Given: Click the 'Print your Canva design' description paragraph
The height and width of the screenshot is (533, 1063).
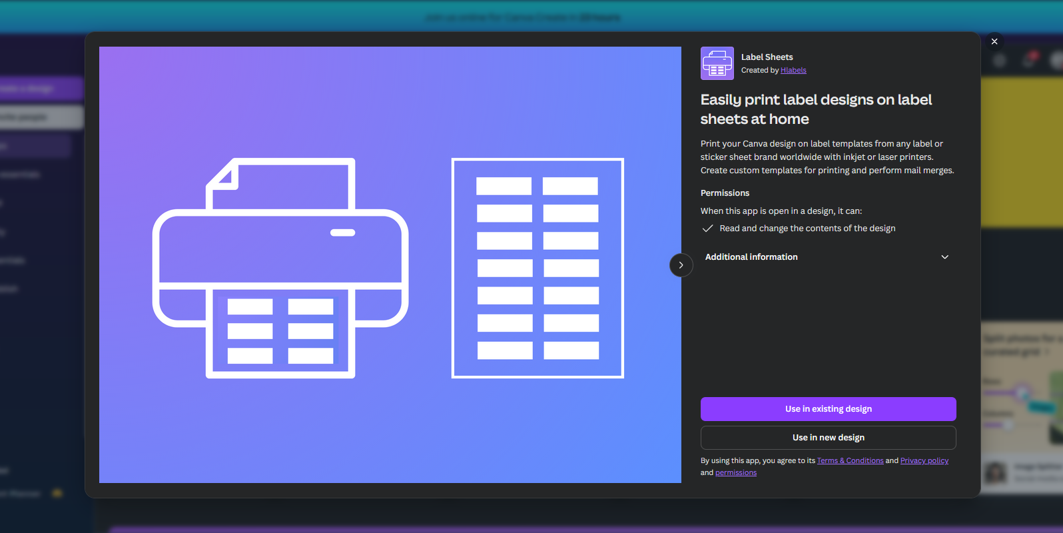Looking at the screenshot, I should 827,157.
